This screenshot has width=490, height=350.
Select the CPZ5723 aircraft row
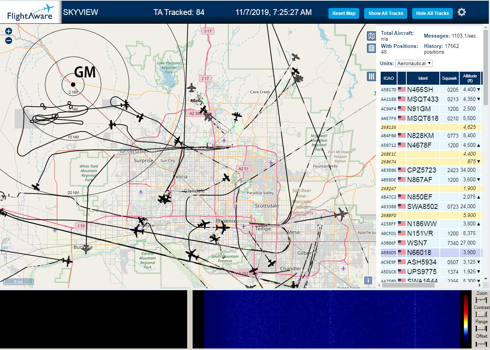coord(431,170)
